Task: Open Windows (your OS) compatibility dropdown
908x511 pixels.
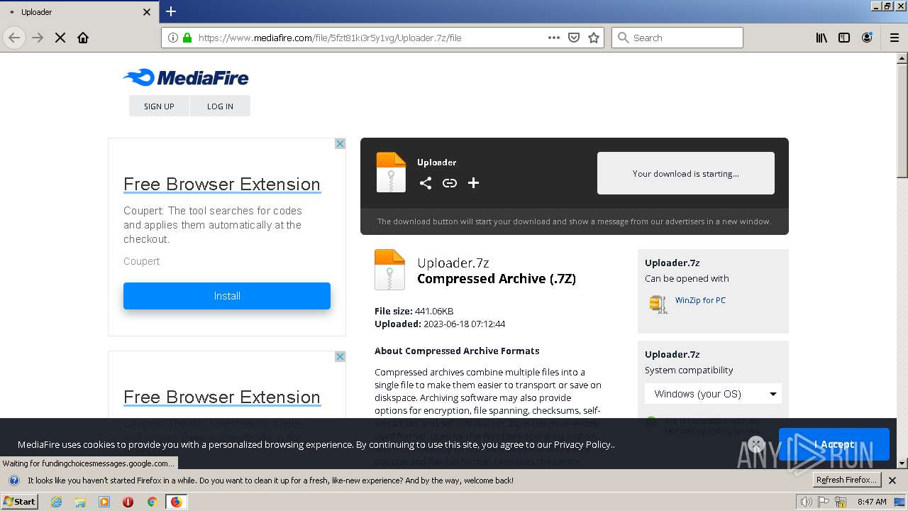Action: tap(713, 394)
